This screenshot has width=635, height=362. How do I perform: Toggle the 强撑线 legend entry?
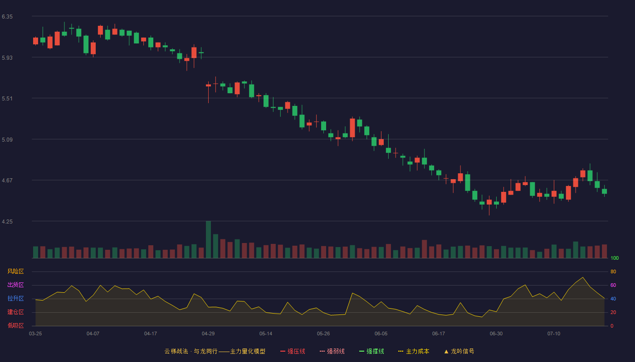pos(371,351)
